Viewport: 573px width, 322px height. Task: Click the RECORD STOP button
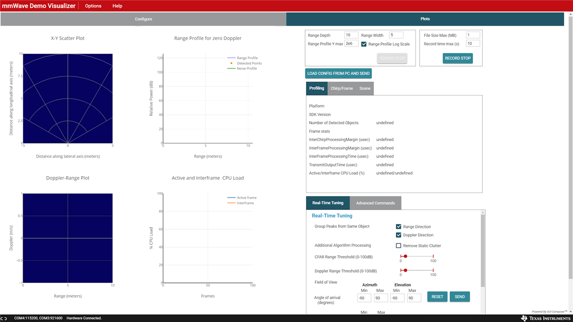point(457,58)
